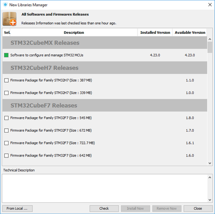This screenshot has height=214, width=215.
Task: Click the Description column header
Action: tap(74, 32)
